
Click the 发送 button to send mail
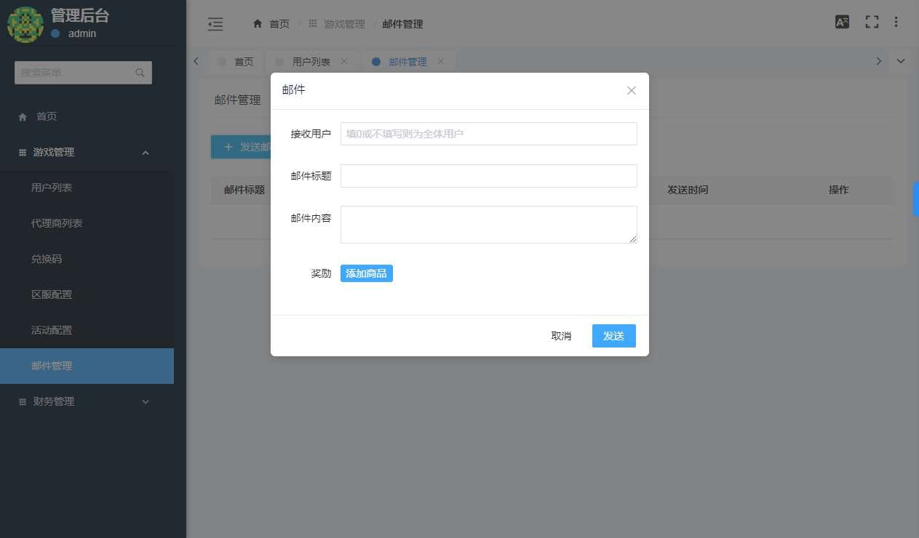(x=613, y=335)
